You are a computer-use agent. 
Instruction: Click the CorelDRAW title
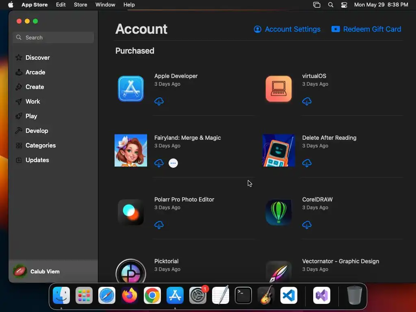[317, 199]
